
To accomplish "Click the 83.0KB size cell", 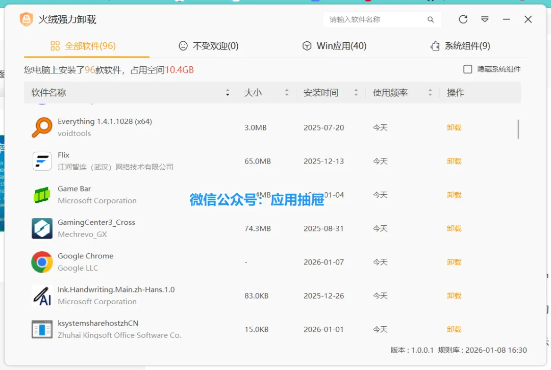I will pos(257,296).
